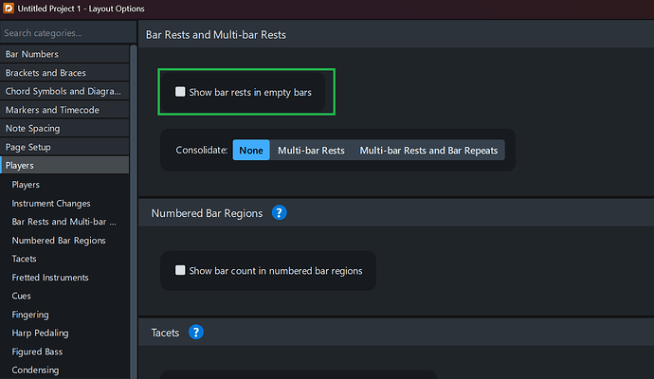Go to Instrument Changes subsection
This screenshot has height=379, width=654.
pyautogui.click(x=51, y=204)
